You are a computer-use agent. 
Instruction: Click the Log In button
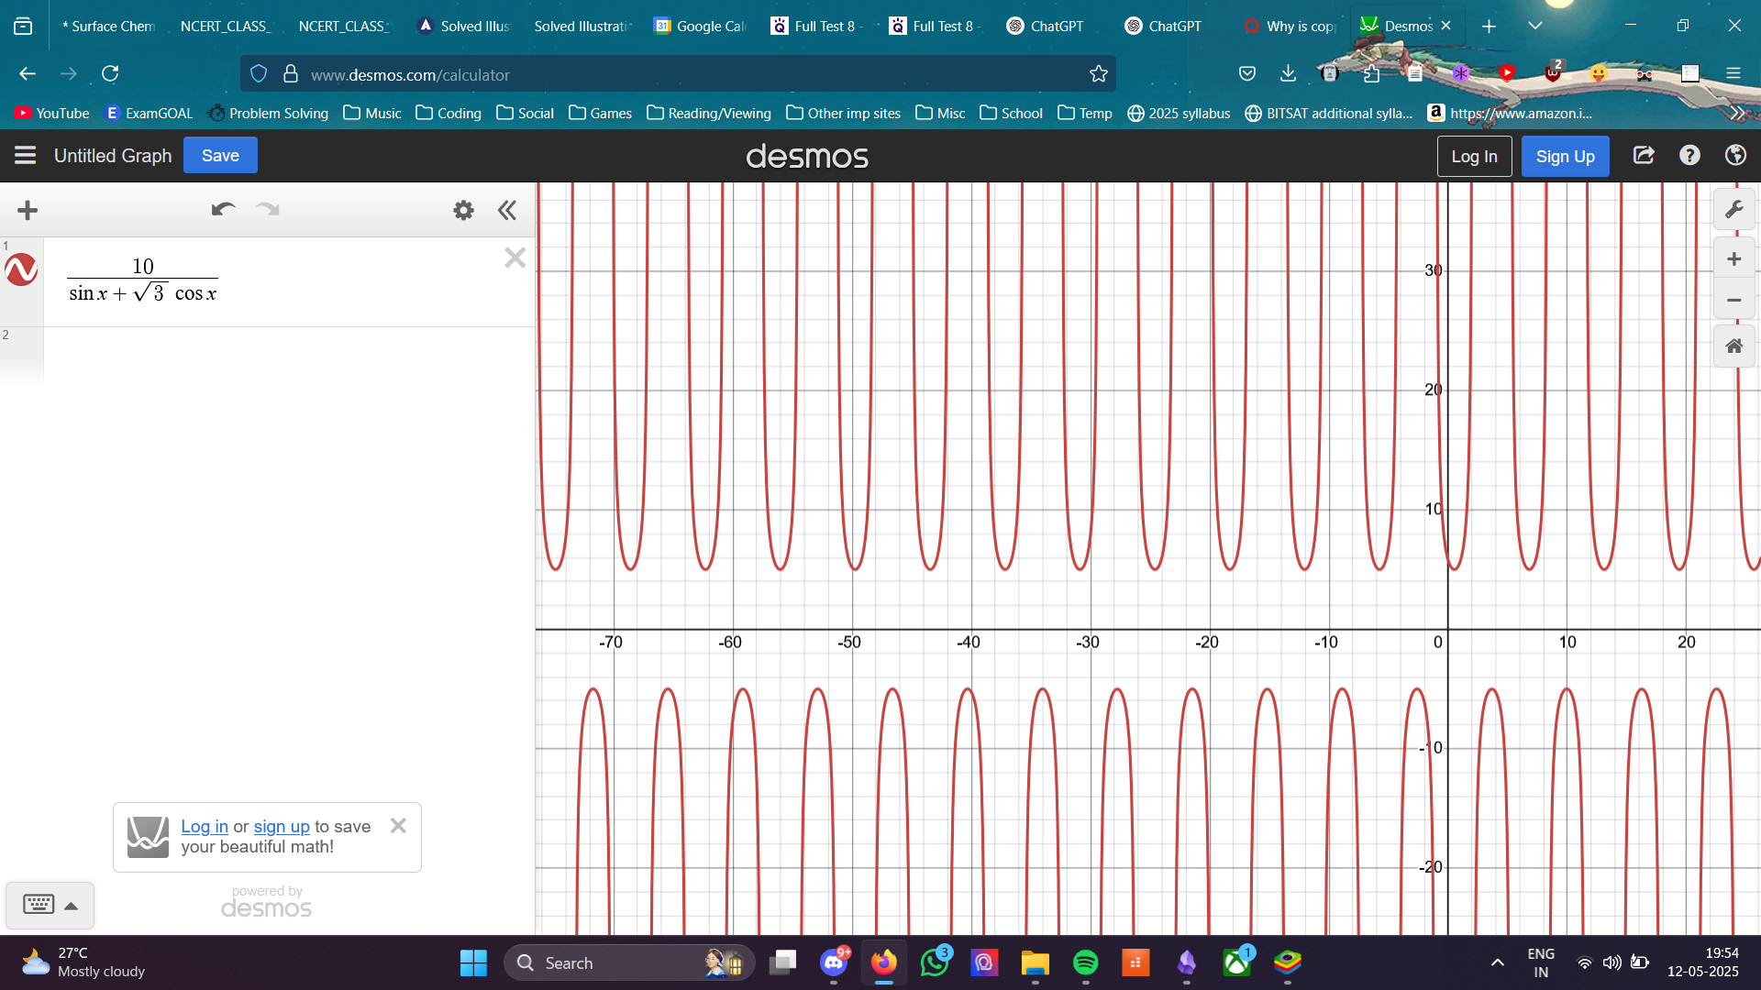pyautogui.click(x=1474, y=156)
